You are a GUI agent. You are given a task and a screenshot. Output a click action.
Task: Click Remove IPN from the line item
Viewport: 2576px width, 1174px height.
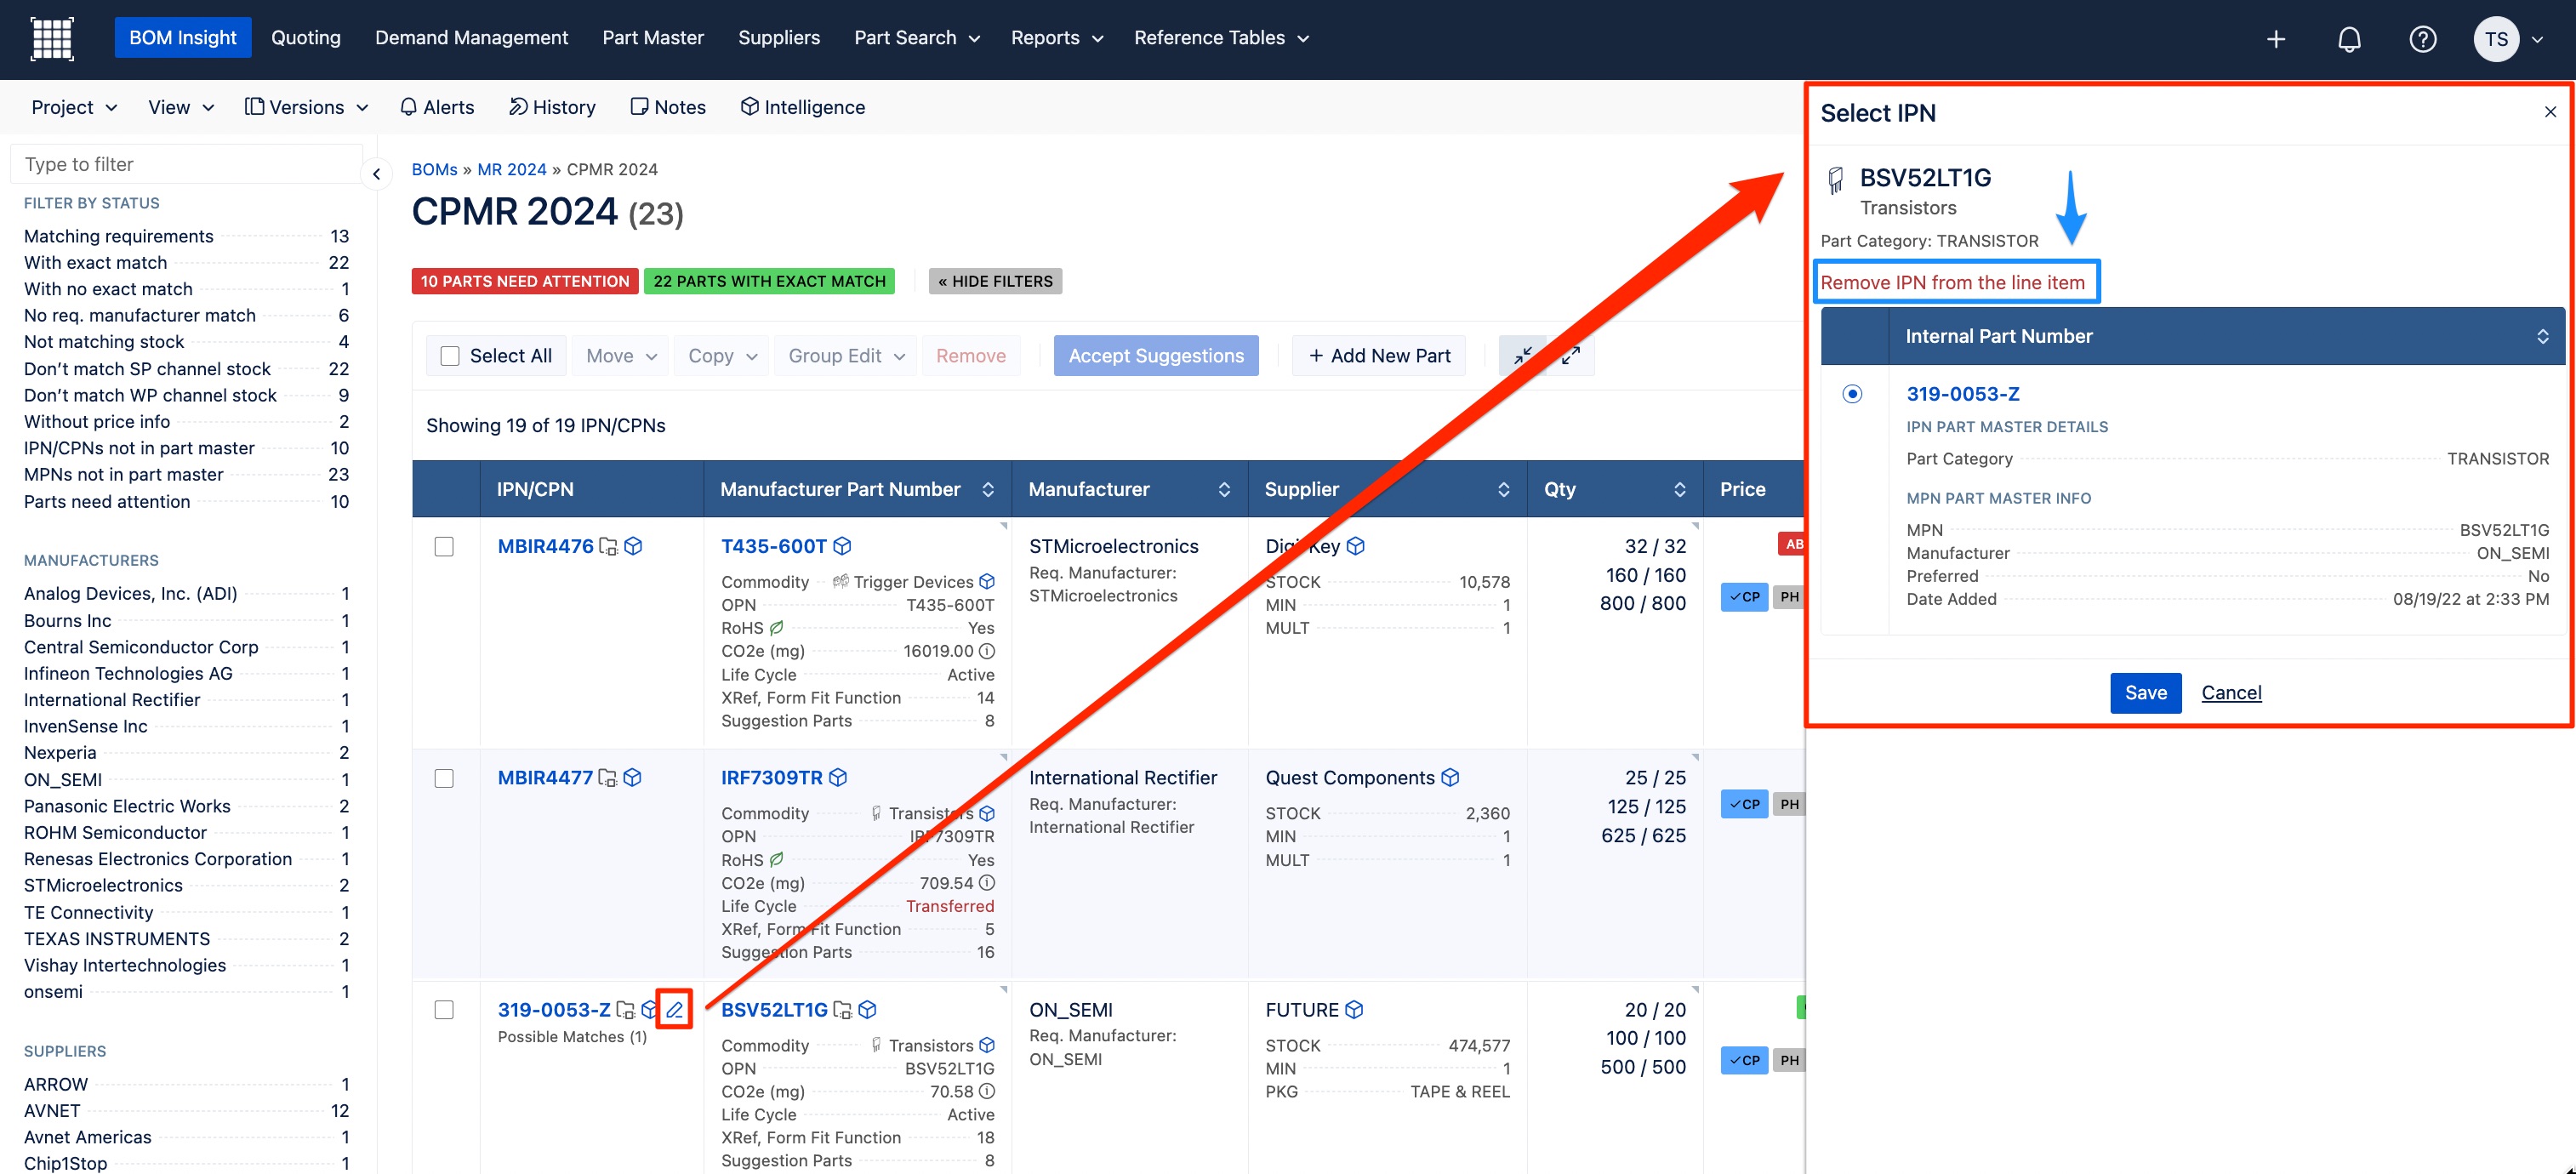pyautogui.click(x=1952, y=283)
